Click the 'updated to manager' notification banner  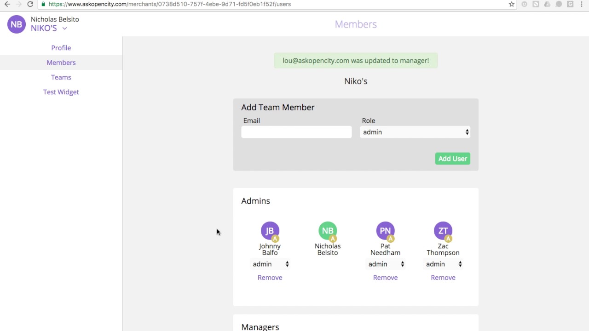tap(356, 61)
